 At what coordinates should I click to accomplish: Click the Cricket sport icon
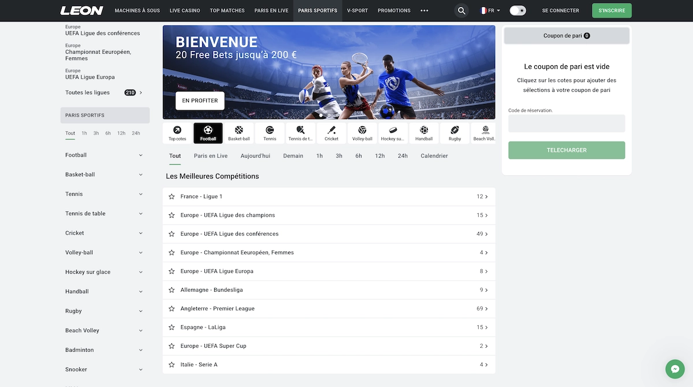(x=331, y=132)
